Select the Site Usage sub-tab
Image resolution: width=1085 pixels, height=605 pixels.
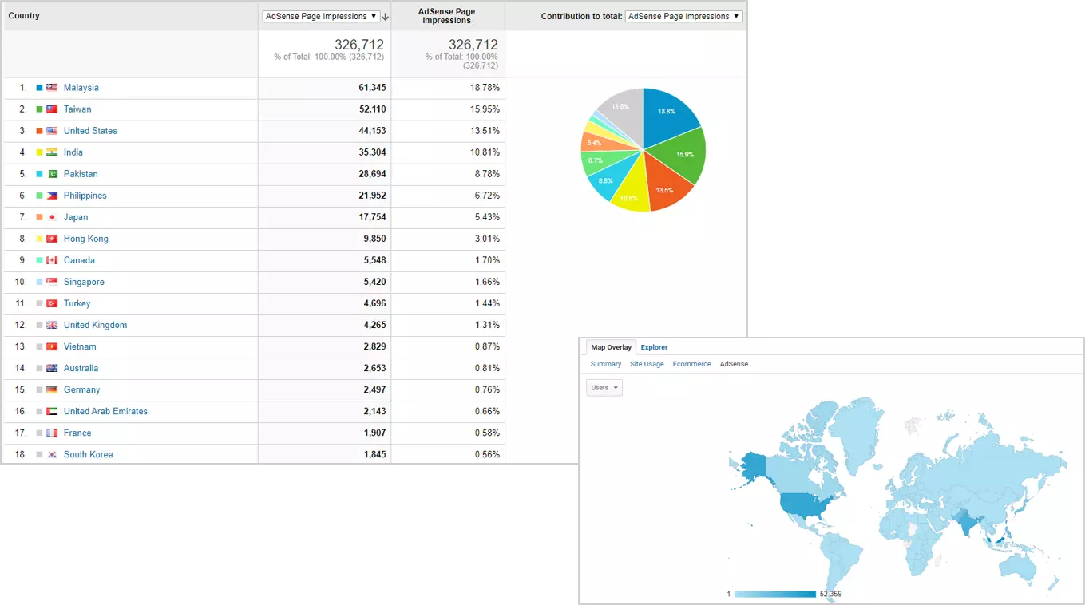(647, 364)
